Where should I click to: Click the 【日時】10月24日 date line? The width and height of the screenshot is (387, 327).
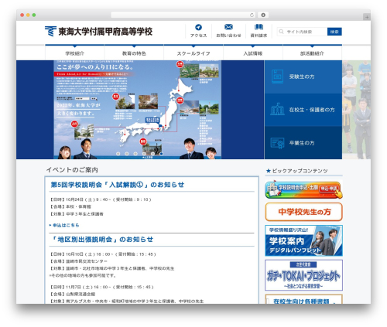[x=101, y=199]
